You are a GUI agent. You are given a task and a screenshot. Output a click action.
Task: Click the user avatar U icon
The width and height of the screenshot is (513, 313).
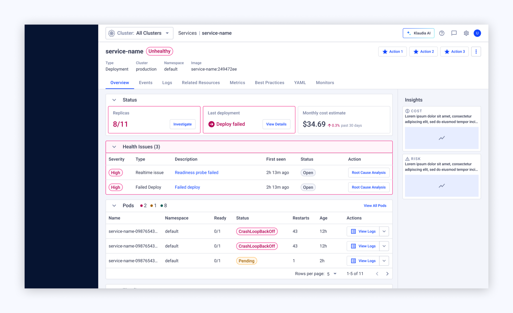(x=477, y=33)
